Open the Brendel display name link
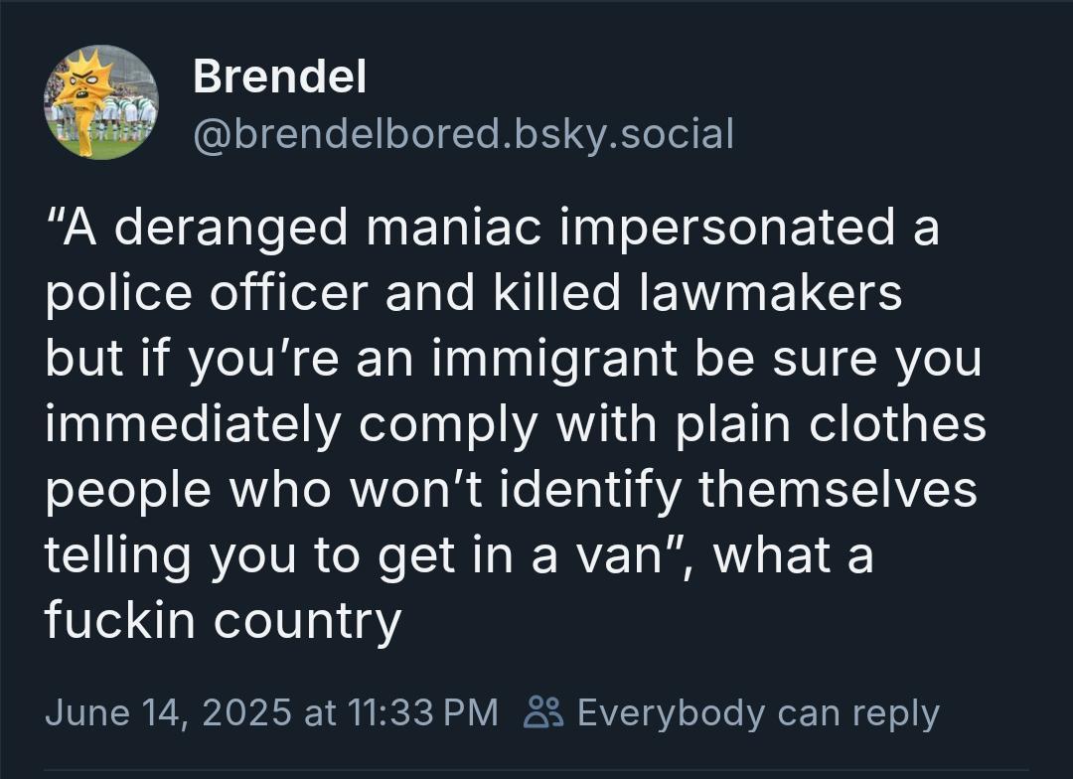Viewport: 1073px width, 779px height. [279, 77]
